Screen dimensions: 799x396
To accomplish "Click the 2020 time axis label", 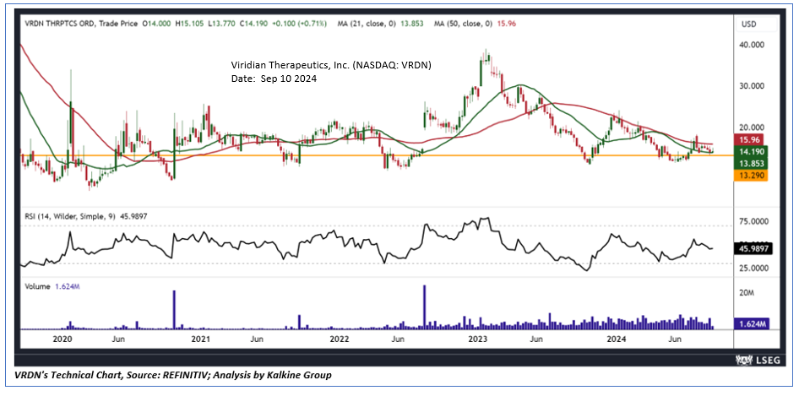I will (62, 339).
